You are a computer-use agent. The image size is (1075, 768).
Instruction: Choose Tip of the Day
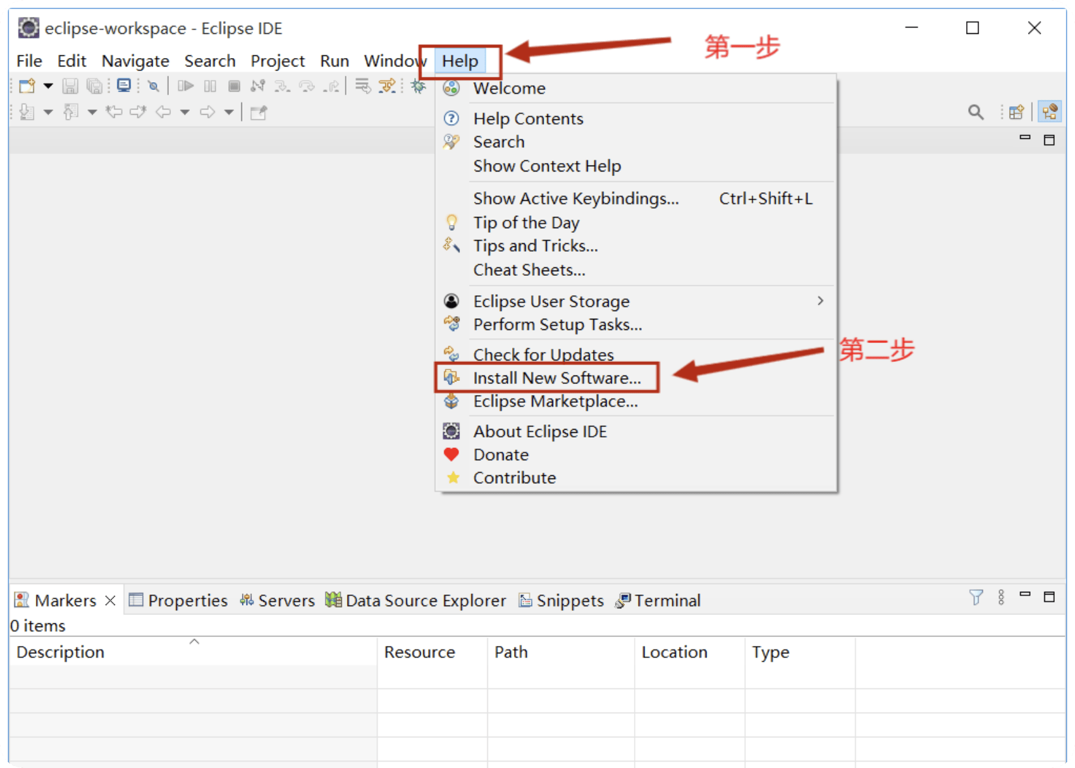click(x=636, y=222)
